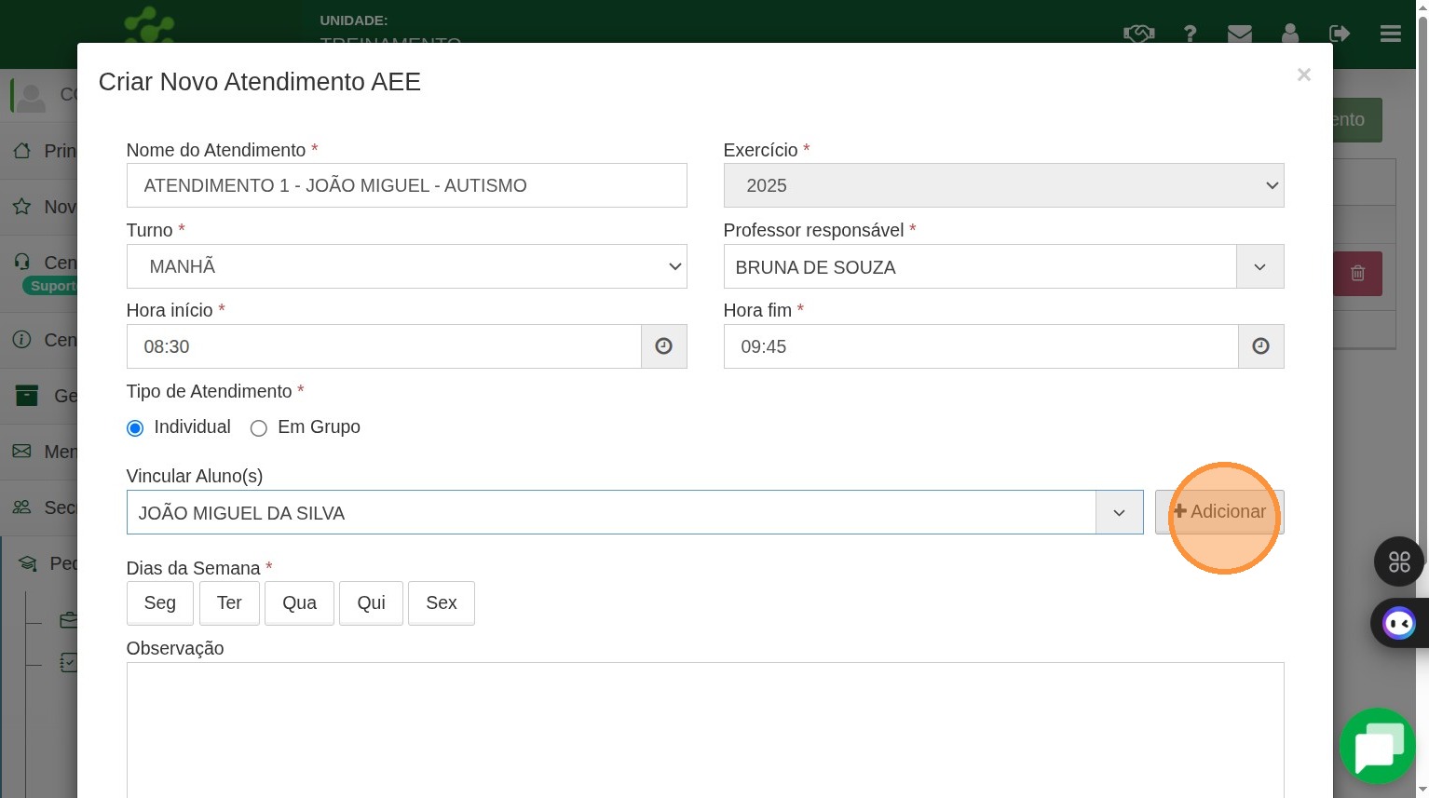Open the Hora fim clock picker
This screenshot has height=798, width=1429.
pos(1260,346)
